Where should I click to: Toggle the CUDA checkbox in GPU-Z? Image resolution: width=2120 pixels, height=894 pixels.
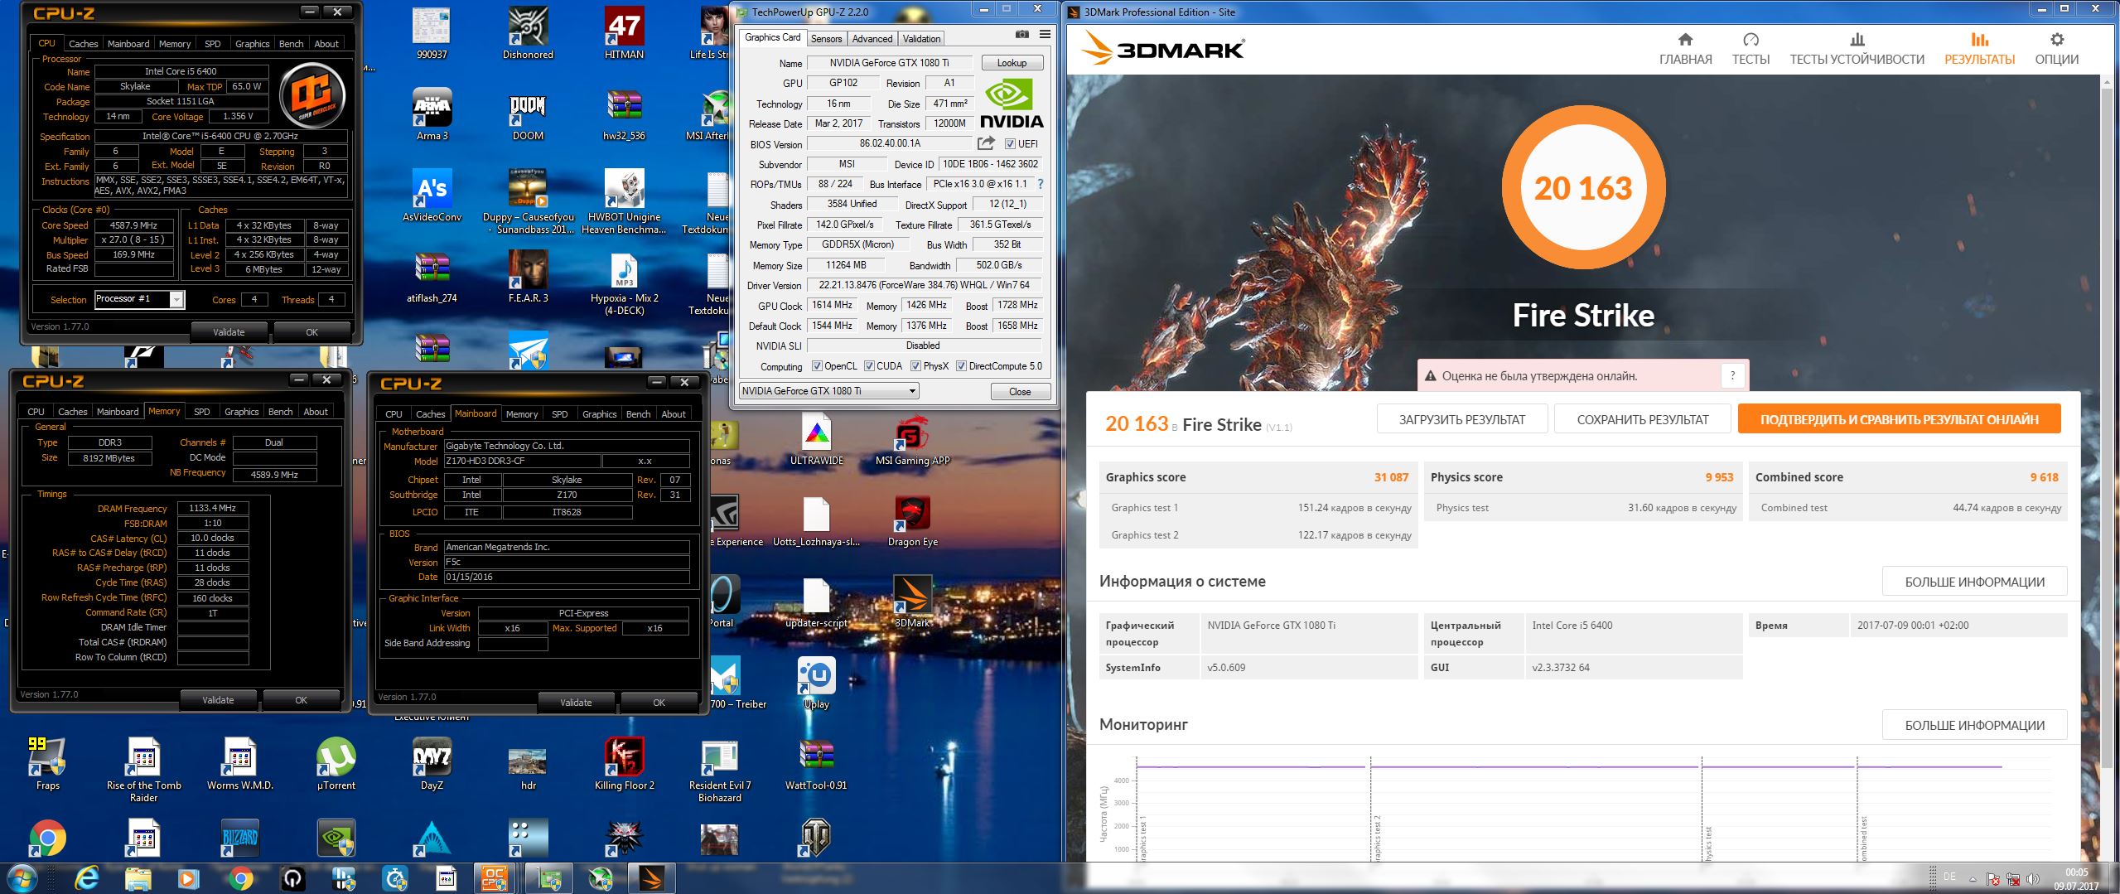(x=869, y=366)
